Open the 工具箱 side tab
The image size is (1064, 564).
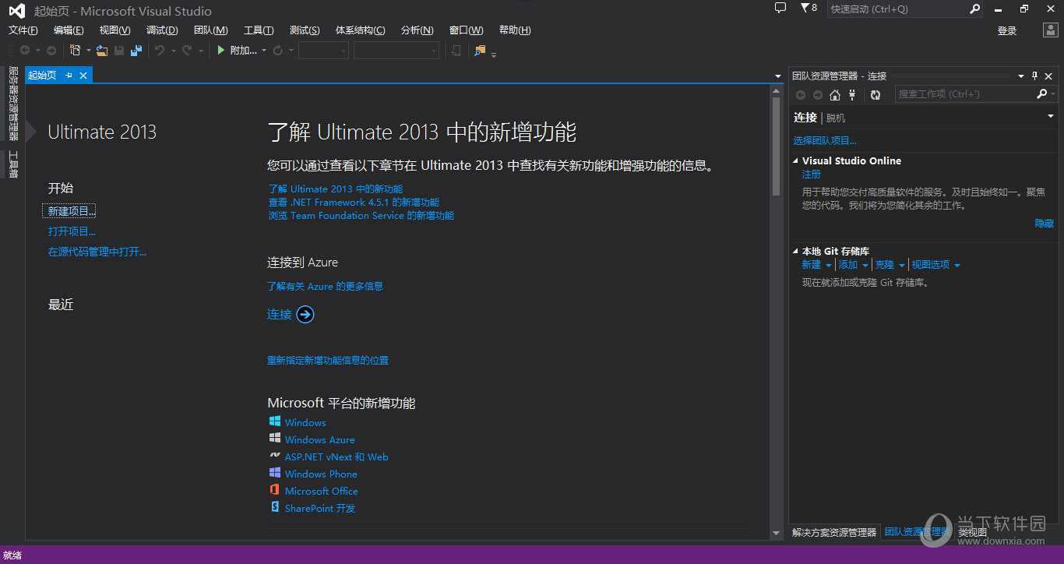[x=12, y=164]
